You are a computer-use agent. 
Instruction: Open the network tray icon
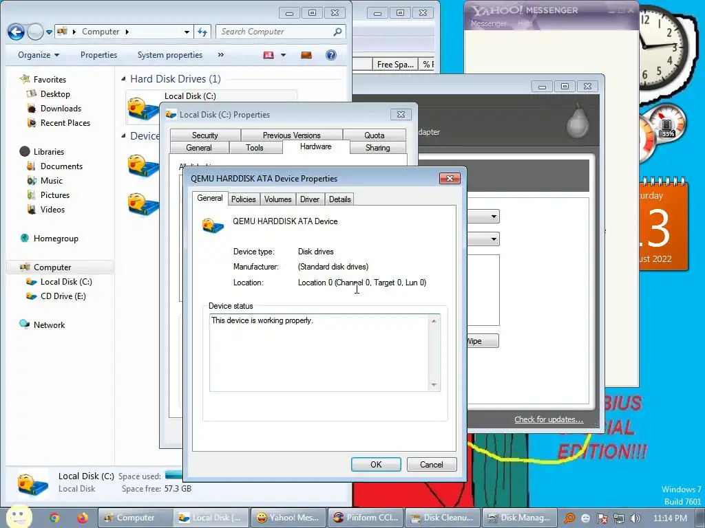tap(619, 518)
